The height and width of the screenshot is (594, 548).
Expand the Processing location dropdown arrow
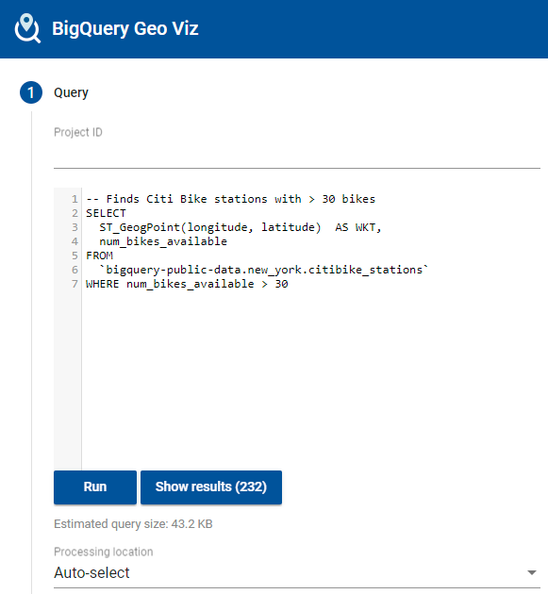coord(532,572)
